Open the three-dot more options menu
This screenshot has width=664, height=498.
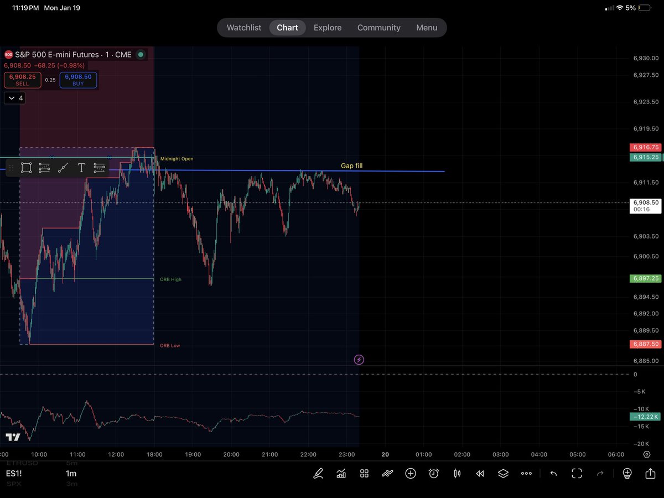coord(526,474)
